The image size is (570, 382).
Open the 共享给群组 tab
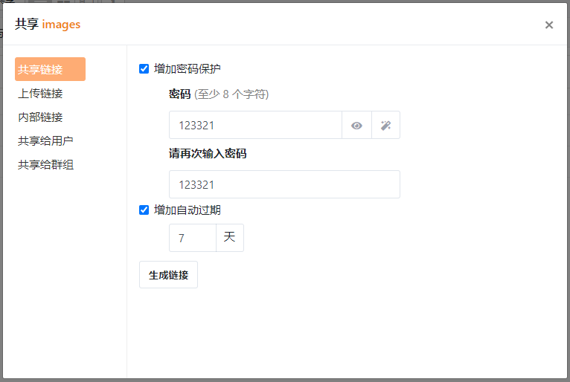[45, 164]
